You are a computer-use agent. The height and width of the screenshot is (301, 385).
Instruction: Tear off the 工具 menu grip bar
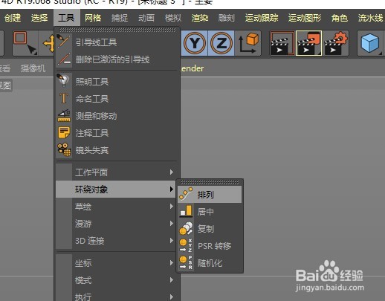pyautogui.click(x=117, y=30)
